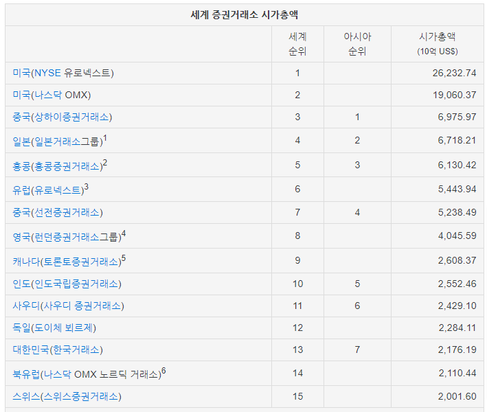Click footnote superscript 6 after 노르딕 거래소
This screenshot has width=487, height=412.
[x=163, y=371]
